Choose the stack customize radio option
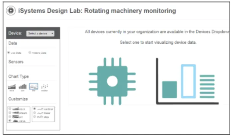Viewport: 231px width, 135px height. 10,109
